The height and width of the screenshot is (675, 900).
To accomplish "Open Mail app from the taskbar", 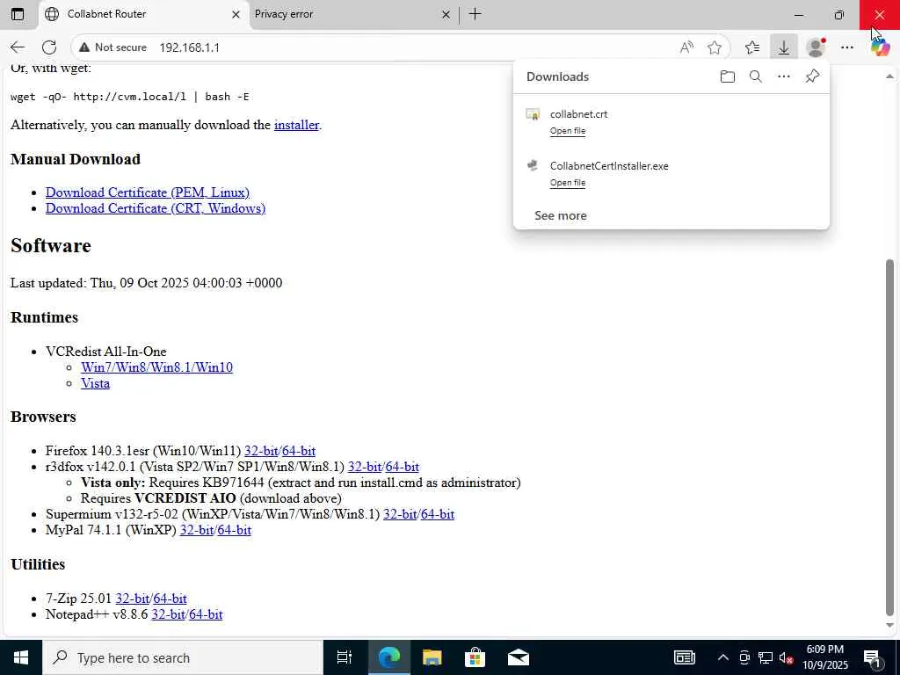I will click(519, 657).
